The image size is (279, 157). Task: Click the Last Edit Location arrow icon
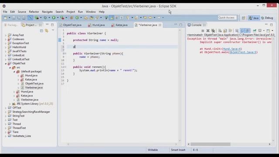pyautogui.click(x=145, y=17)
